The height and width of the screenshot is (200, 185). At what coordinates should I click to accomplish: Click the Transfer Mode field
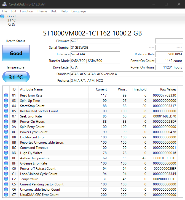[x=95, y=61]
